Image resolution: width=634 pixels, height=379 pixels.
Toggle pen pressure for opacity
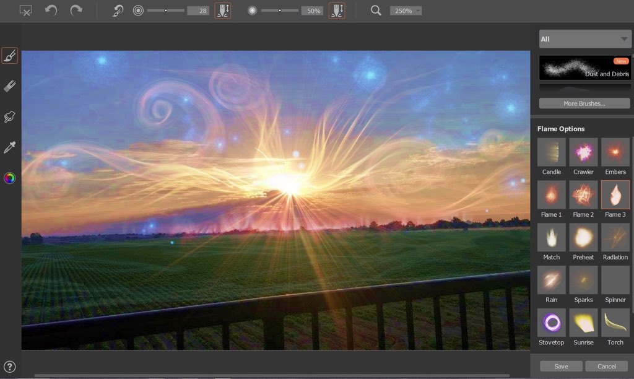coord(337,11)
